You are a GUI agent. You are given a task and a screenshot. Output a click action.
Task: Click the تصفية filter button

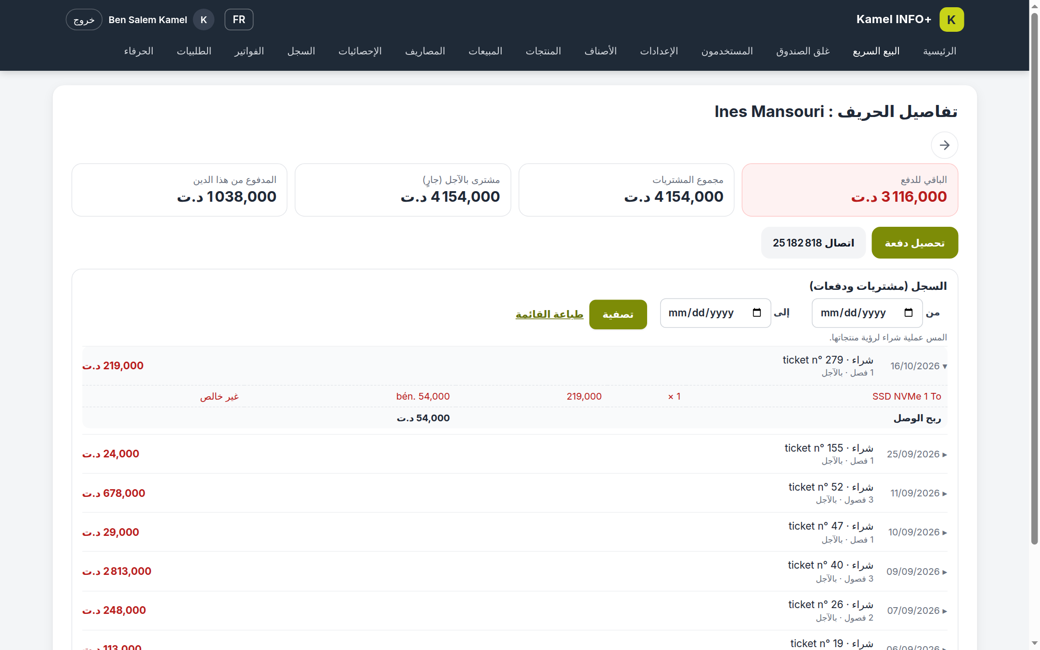coord(618,314)
